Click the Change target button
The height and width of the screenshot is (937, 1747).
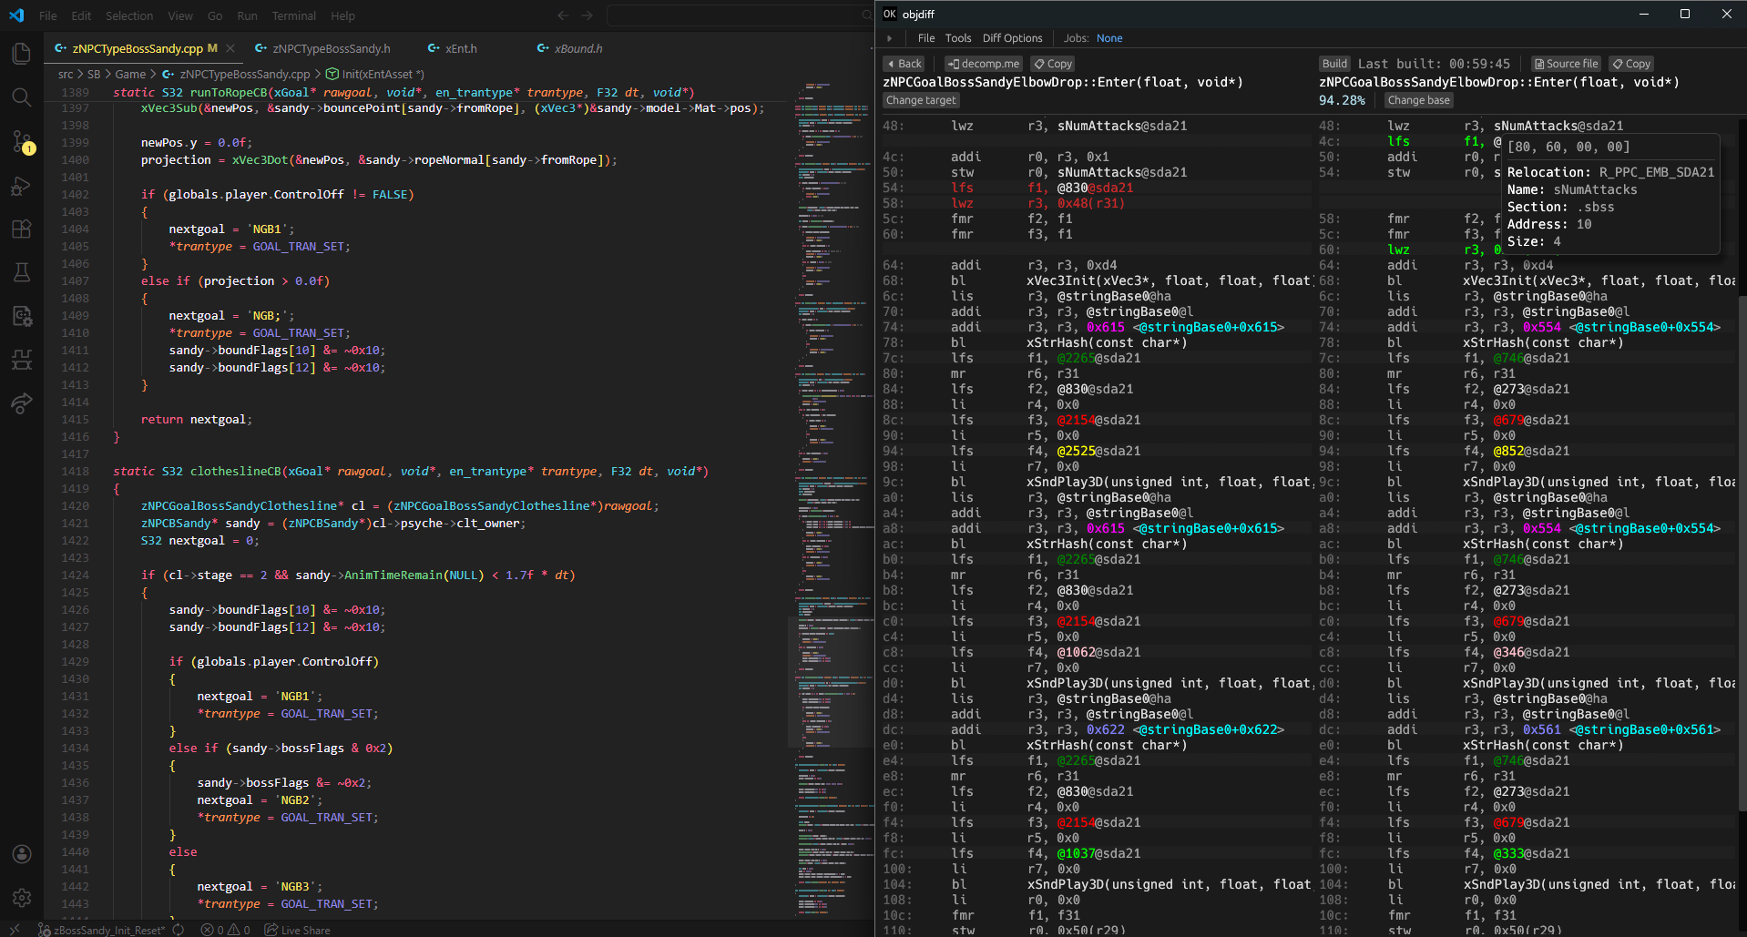pyautogui.click(x=921, y=100)
